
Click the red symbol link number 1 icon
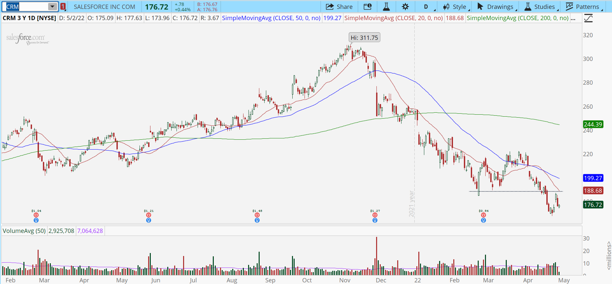click(x=63, y=7)
